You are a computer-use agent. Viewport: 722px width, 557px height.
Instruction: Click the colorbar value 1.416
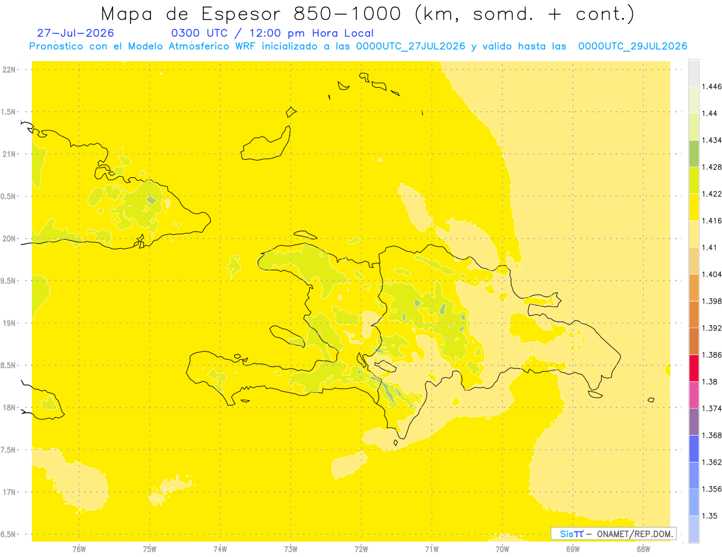pyautogui.click(x=712, y=221)
